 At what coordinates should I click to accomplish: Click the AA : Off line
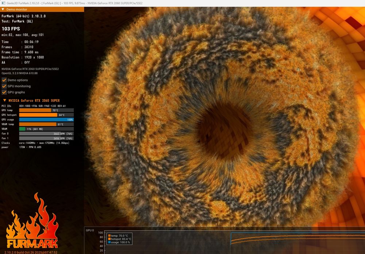tap(16, 62)
